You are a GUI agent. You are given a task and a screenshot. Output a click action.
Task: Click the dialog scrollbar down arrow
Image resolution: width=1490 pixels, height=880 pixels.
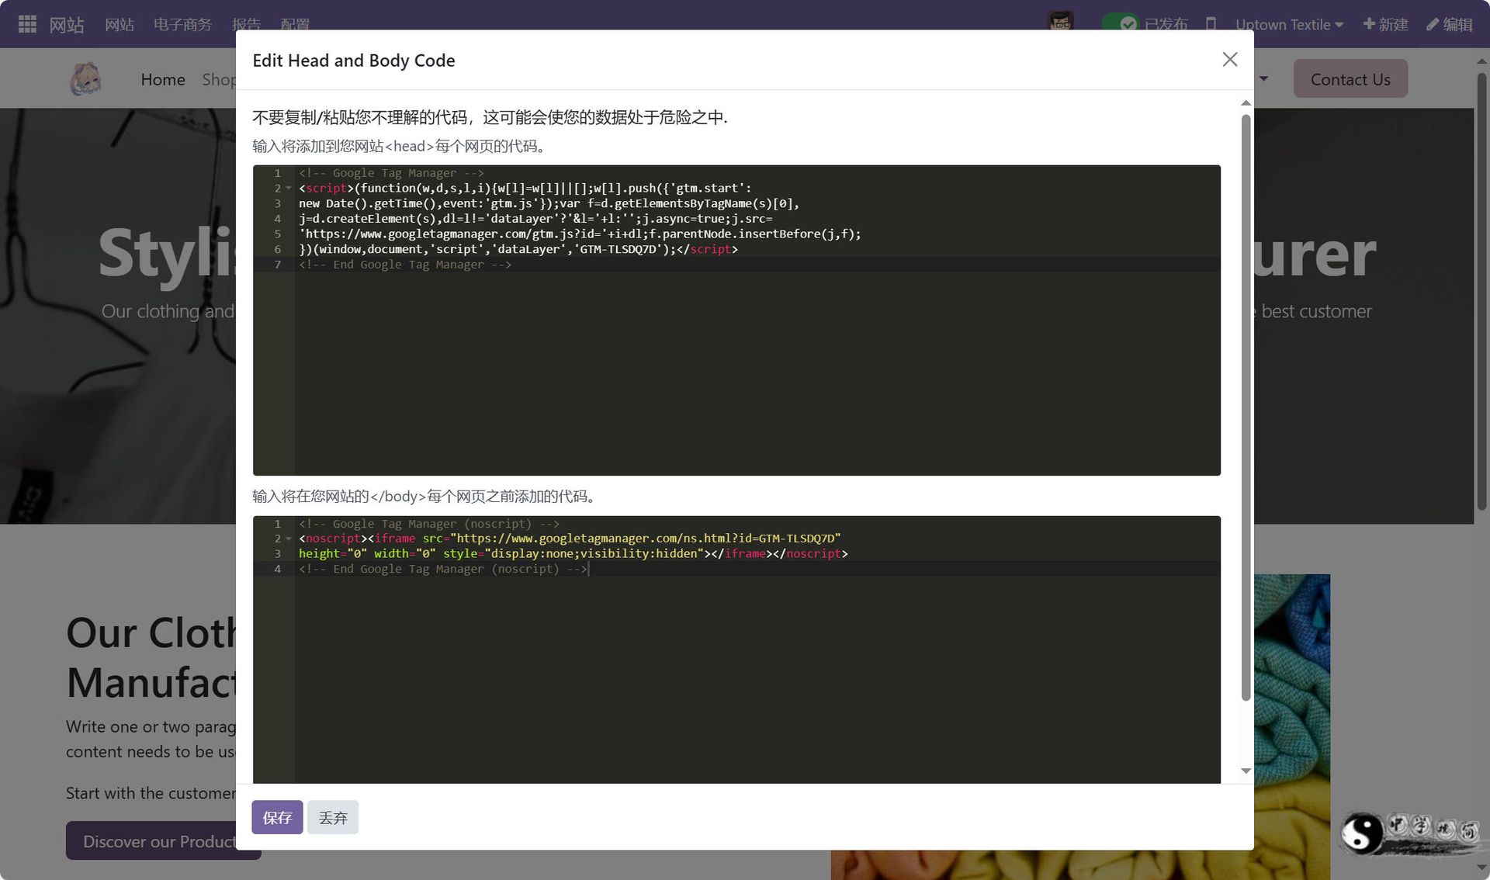pos(1246,771)
